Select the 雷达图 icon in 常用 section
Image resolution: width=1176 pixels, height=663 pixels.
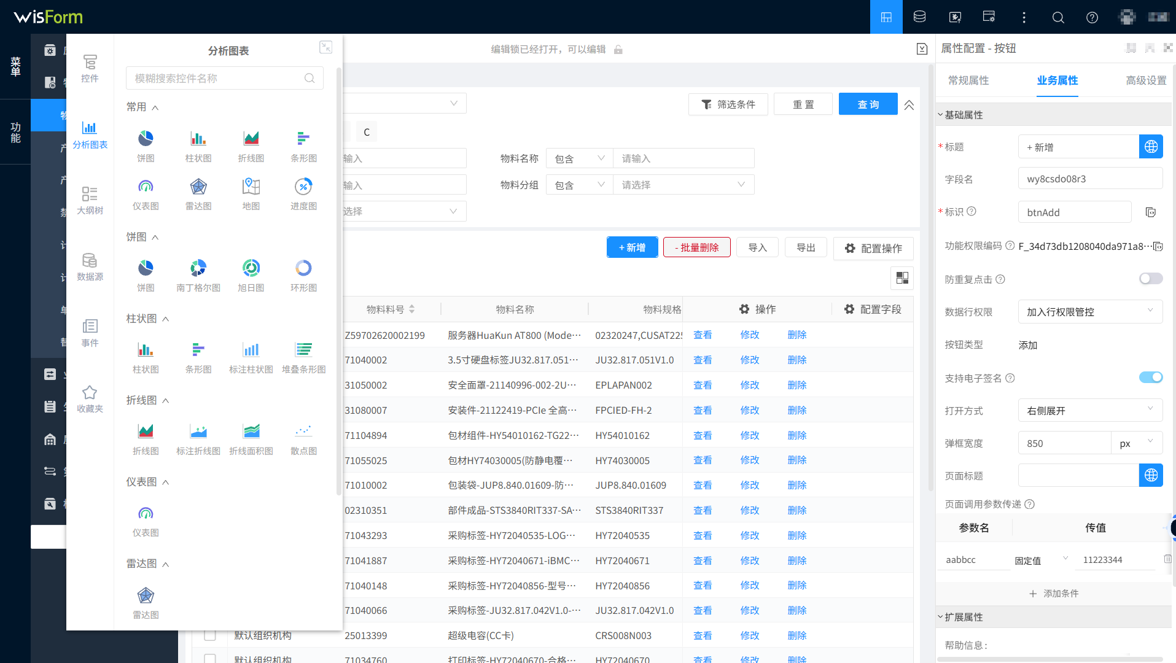pos(198,193)
